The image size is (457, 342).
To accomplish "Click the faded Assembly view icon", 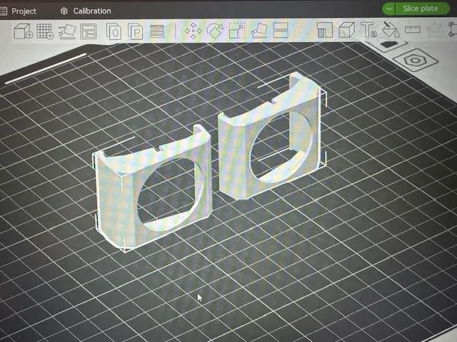I will click(x=435, y=29).
